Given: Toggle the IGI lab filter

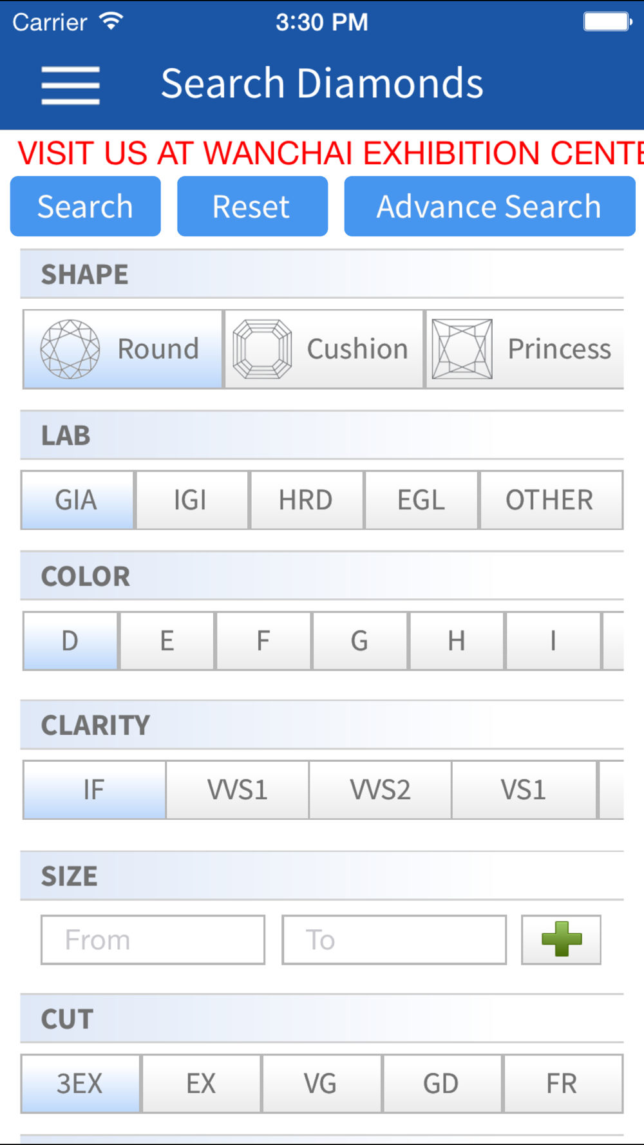Looking at the screenshot, I should point(191,500).
